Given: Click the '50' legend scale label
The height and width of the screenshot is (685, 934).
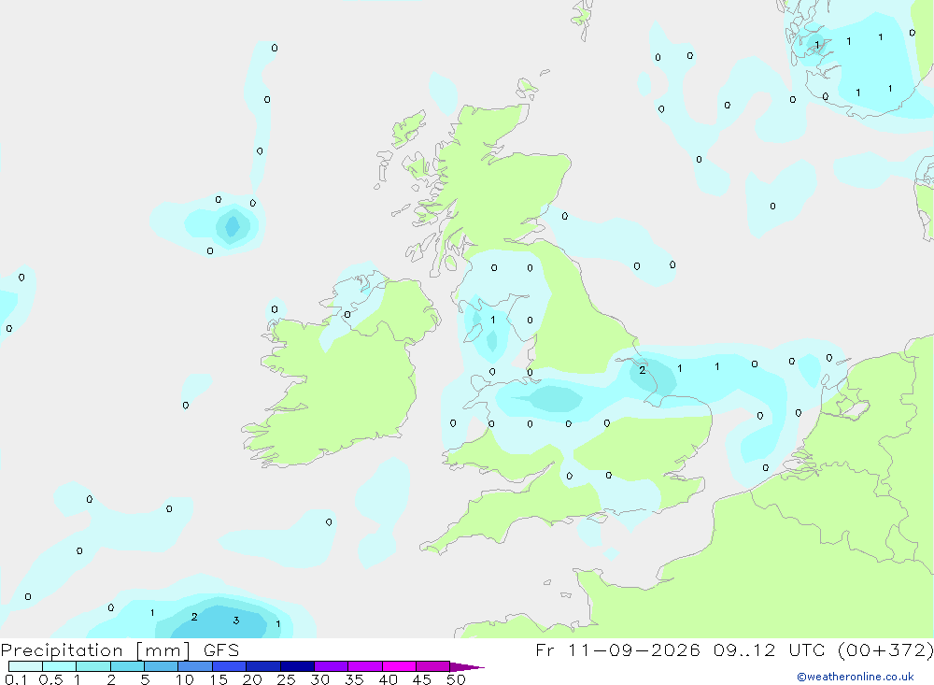Looking at the screenshot, I should click(x=456, y=679).
